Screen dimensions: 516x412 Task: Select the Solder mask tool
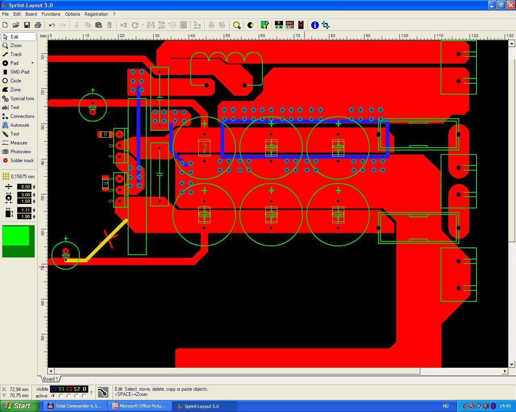click(19, 161)
